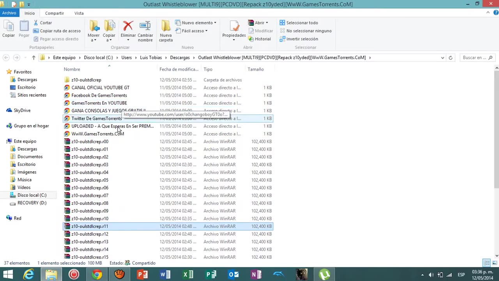Expand the Nuevo elemento dropdown
The image size is (499, 281).
click(215, 23)
